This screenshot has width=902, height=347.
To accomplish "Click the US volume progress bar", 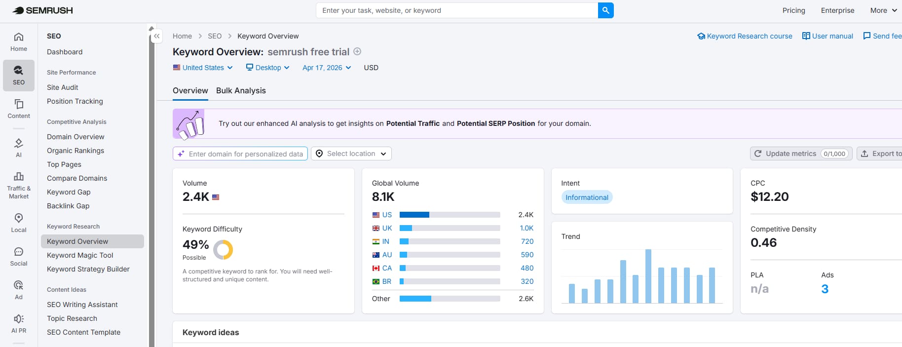I will click(x=450, y=215).
